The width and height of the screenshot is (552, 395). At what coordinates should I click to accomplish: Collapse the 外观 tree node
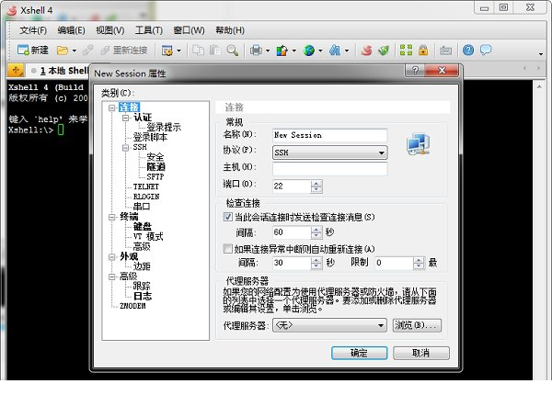point(112,257)
